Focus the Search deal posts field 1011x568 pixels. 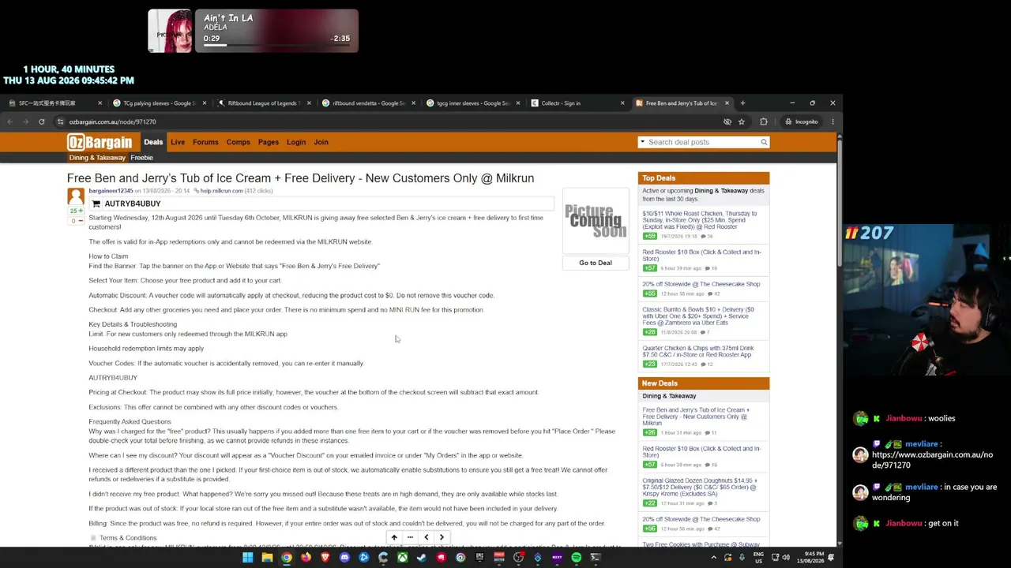pyautogui.click(x=702, y=142)
